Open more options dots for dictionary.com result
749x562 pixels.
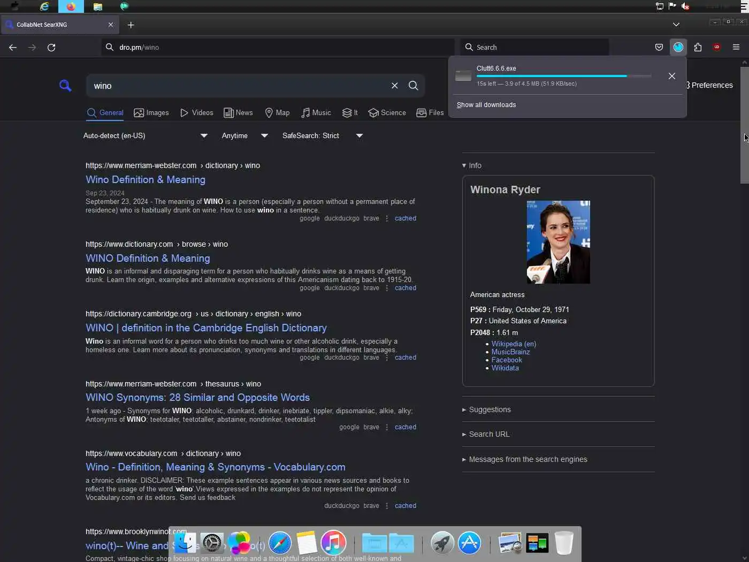coord(387,288)
